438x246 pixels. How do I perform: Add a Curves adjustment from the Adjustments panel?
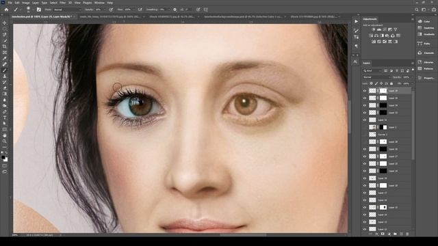tap(385, 29)
